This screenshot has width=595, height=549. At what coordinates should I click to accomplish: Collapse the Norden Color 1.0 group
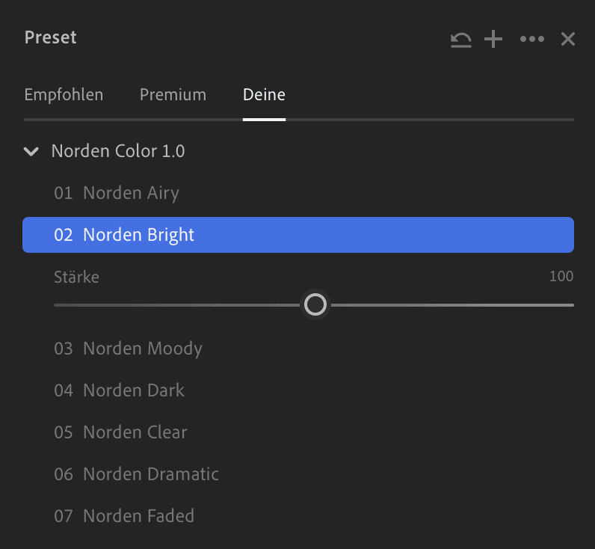click(x=31, y=152)
